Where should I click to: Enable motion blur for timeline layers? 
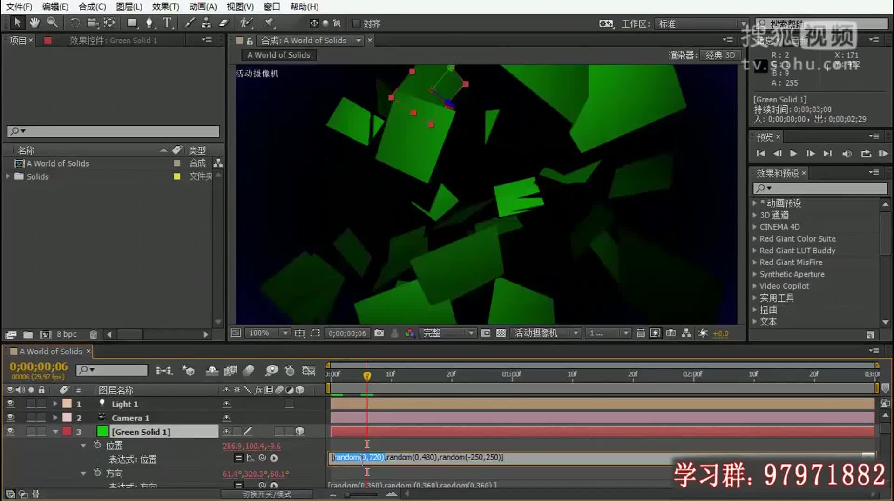coord(249,371)
